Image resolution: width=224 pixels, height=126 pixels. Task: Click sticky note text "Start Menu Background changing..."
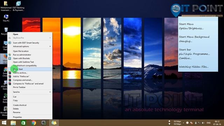pos(194,39)
